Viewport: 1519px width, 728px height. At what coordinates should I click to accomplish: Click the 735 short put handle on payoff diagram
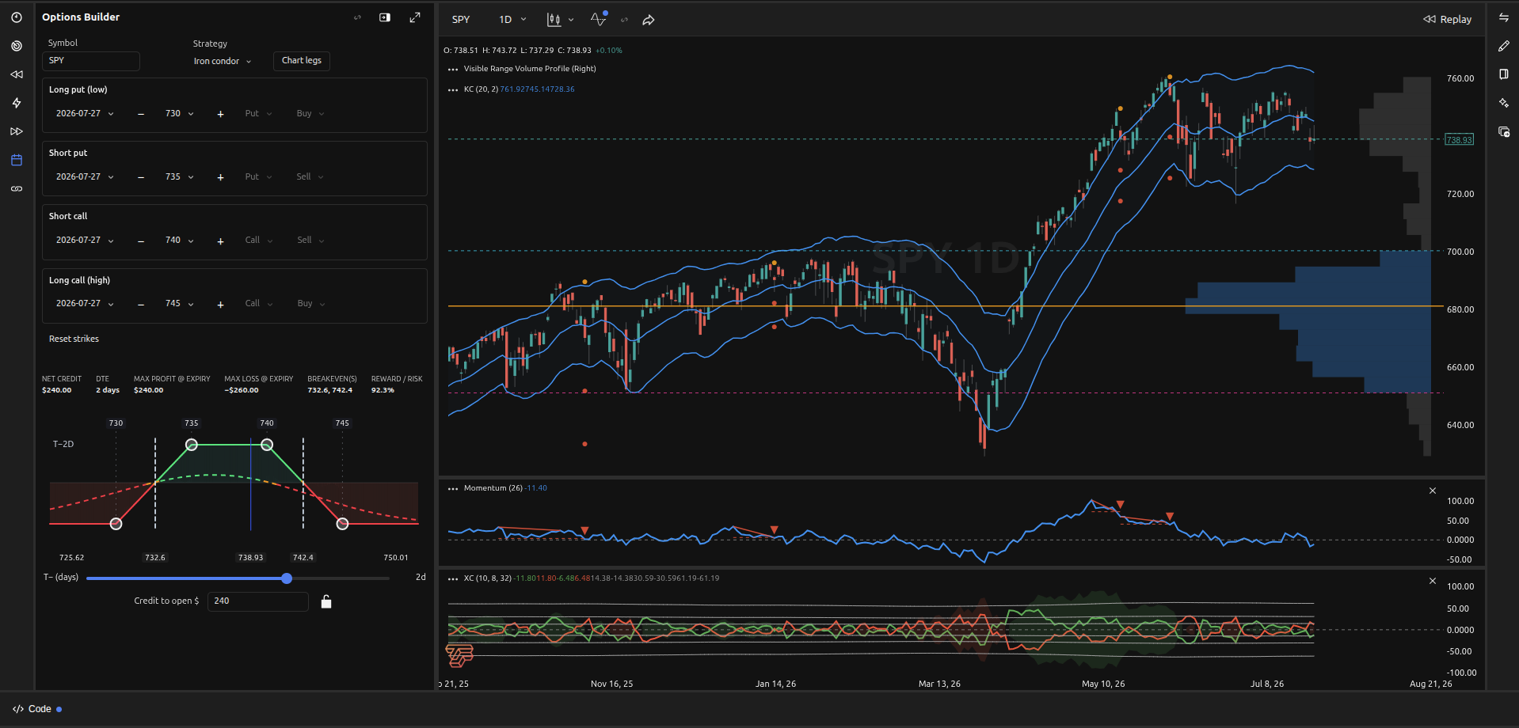click(x=192, y=445)
